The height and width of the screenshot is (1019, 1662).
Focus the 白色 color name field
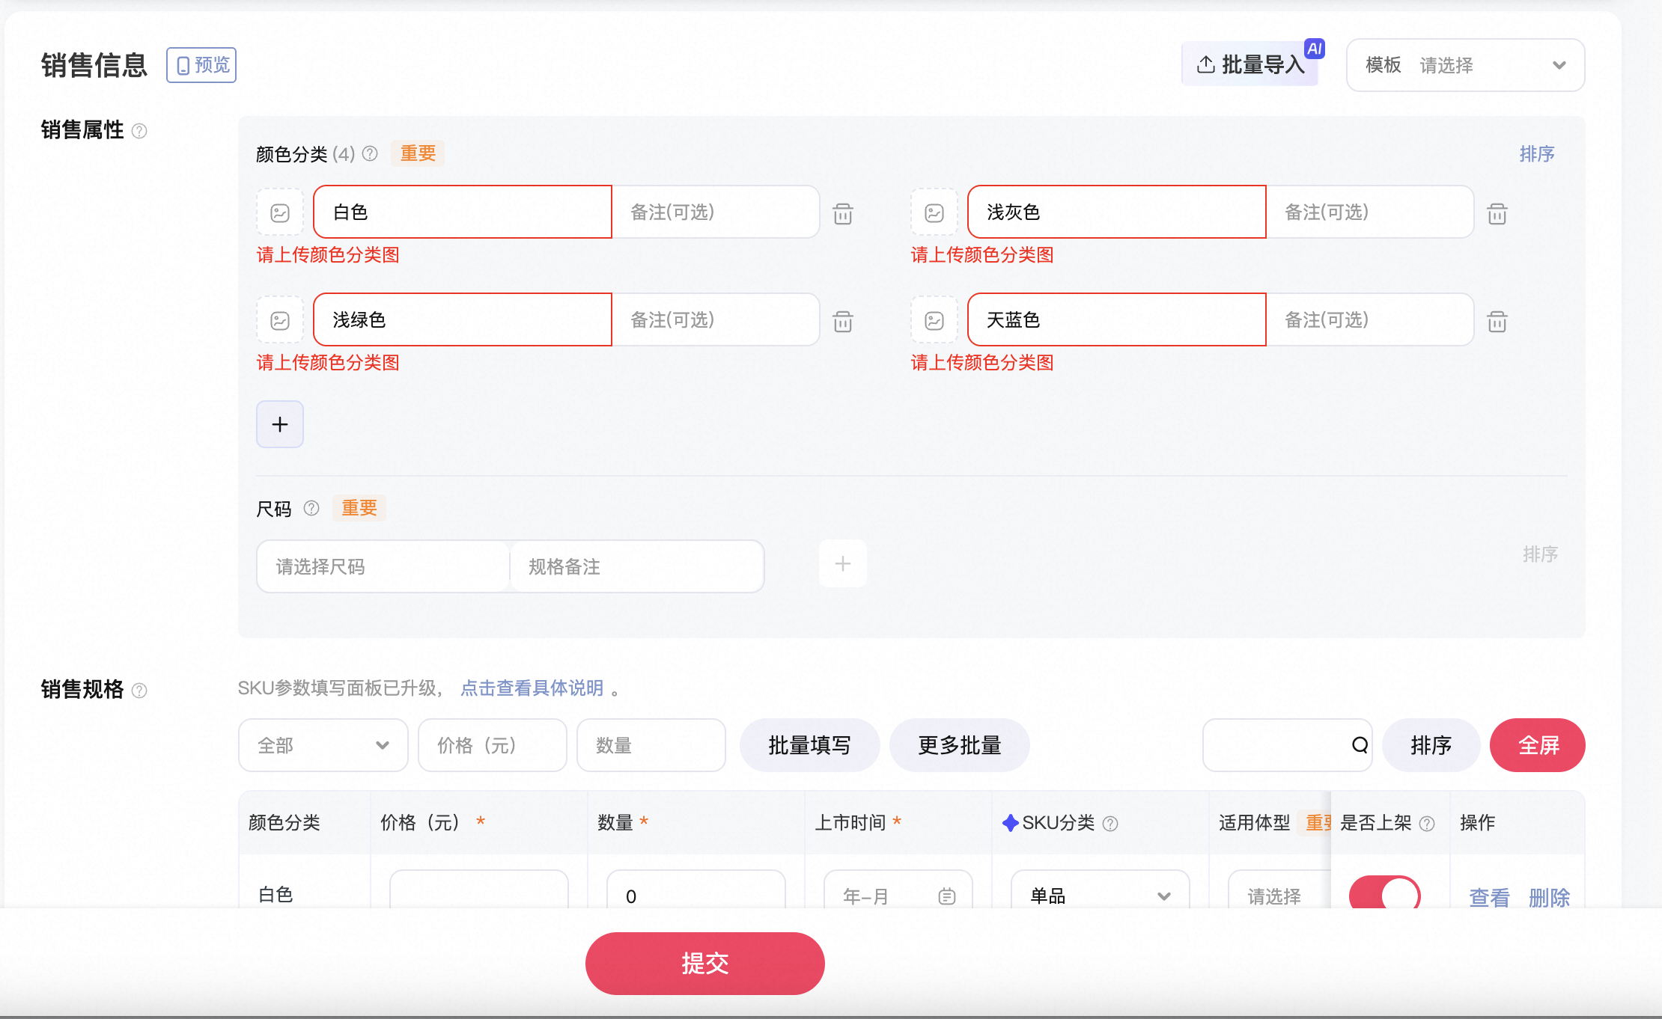[463, 212]
